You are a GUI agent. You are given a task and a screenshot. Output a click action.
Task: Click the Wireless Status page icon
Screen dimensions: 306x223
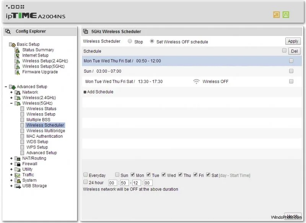click(22, 109)
